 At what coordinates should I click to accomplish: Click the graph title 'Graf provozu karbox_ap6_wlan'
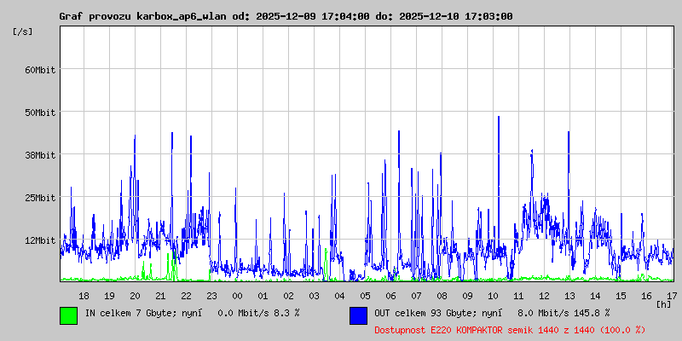point(142,16)
